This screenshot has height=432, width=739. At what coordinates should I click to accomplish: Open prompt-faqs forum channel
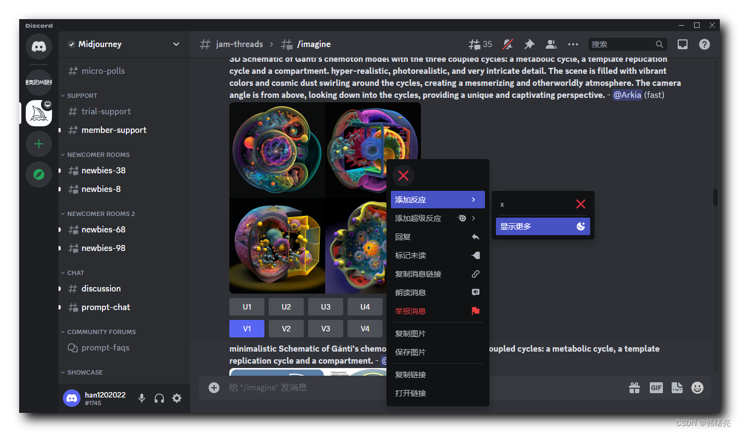[x=124, y=348]
